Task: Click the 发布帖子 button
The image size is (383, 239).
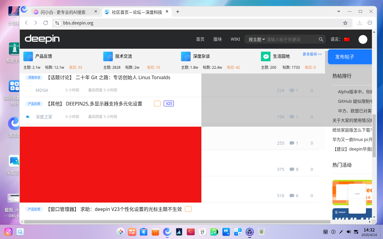Action: click(x=350, y=57)
